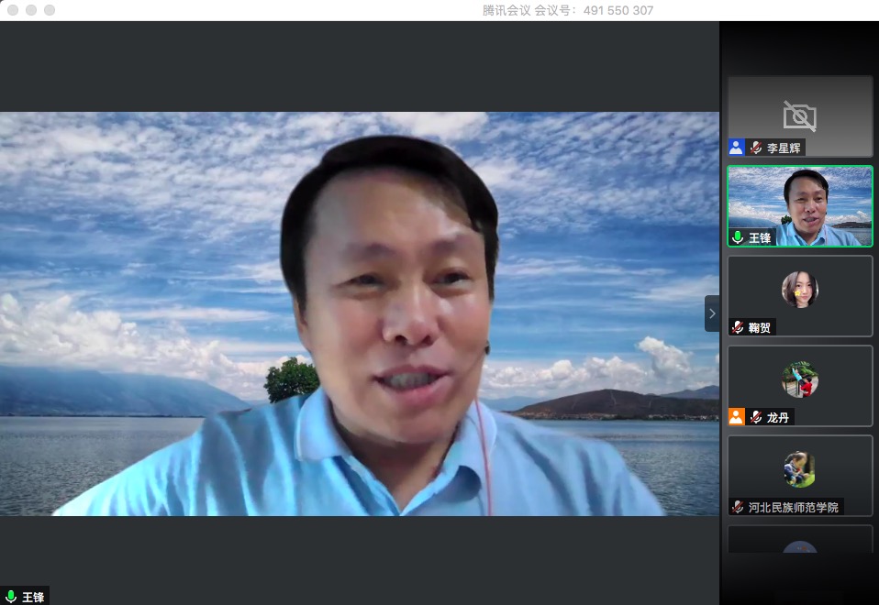
Task: Click the muted mic icon for 河北民族师范学院
Action: pos(738,507)
